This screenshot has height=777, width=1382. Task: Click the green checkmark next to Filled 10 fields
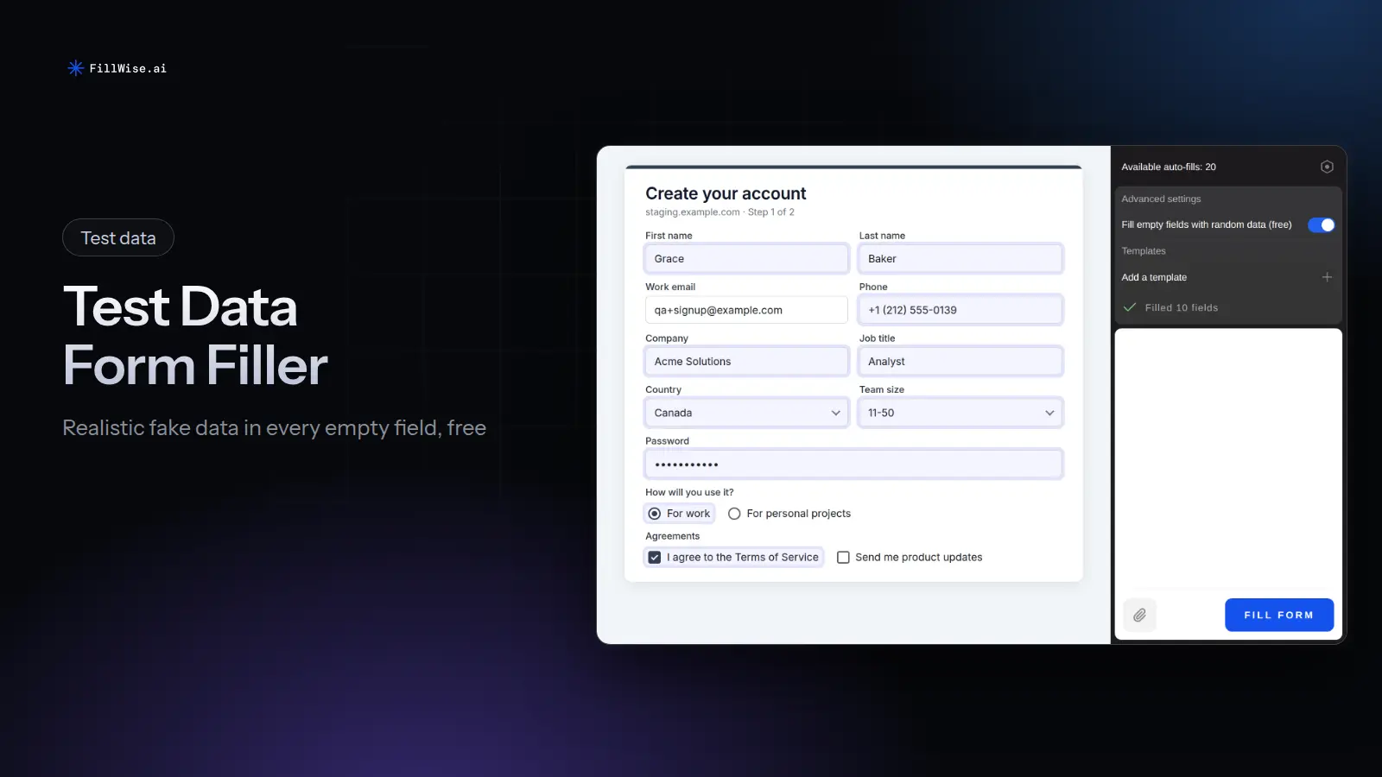coord(1129,307)
